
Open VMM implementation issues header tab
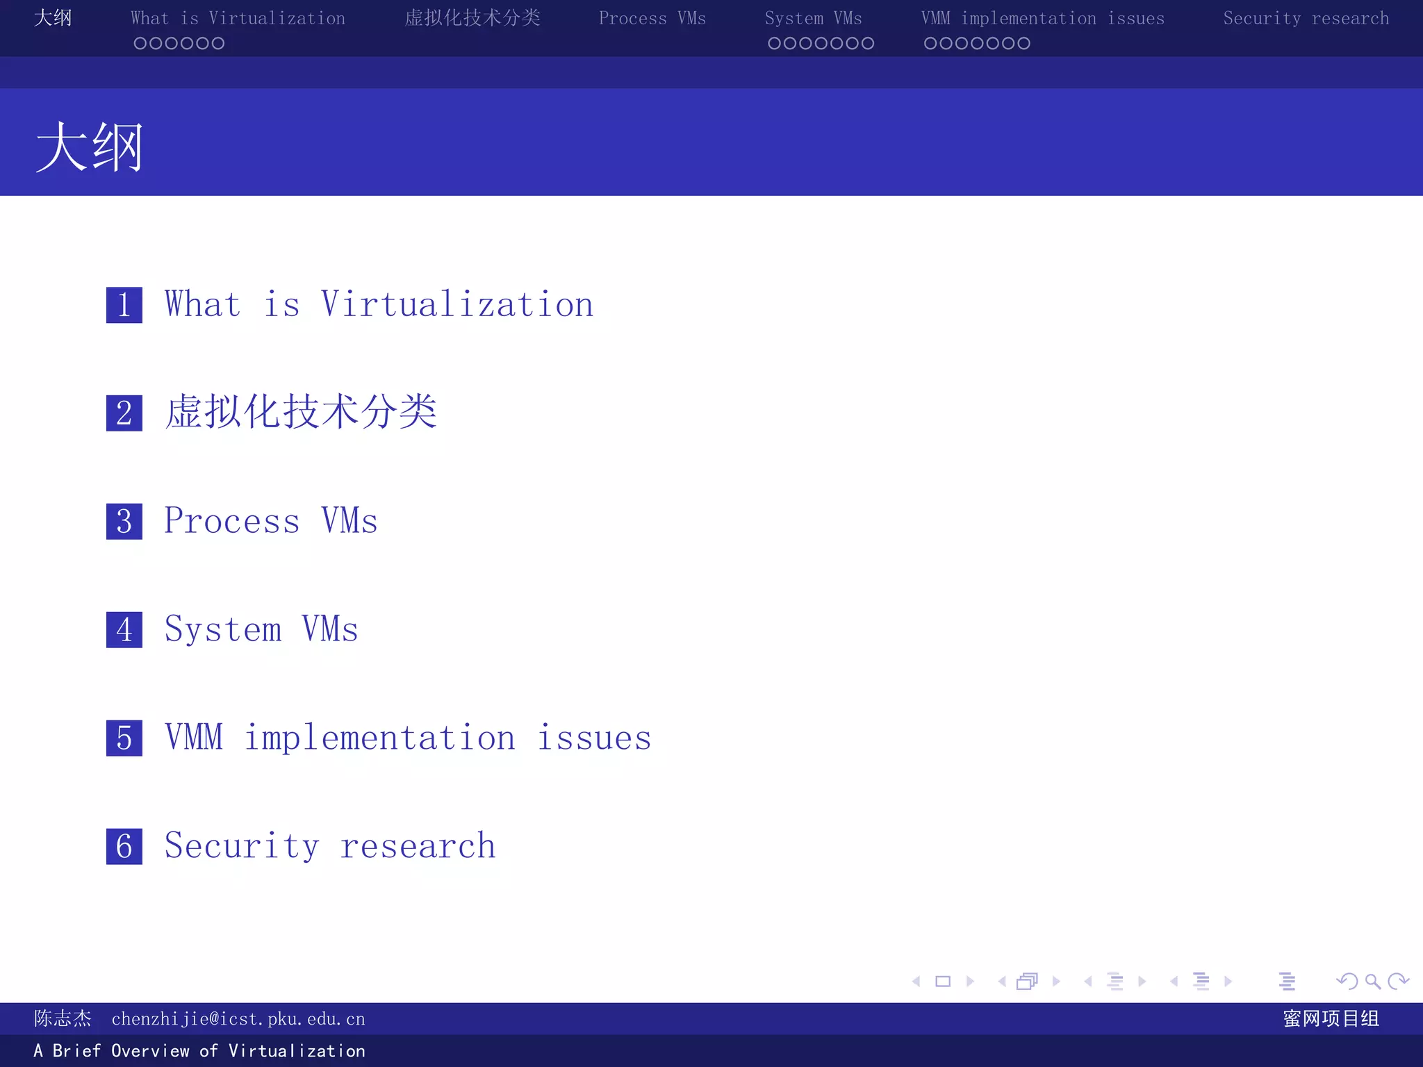1043,18
